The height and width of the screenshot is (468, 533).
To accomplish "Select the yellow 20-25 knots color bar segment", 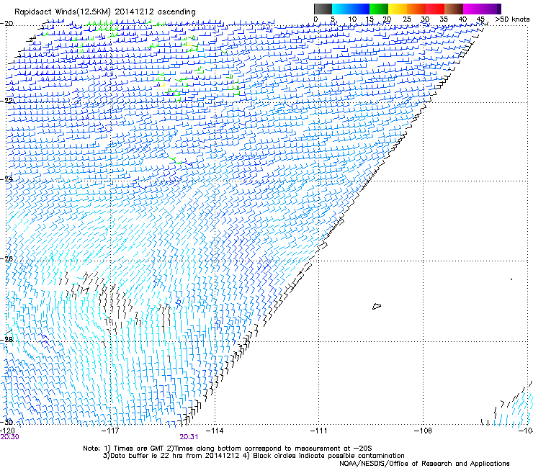I will click(x=398, y=9).
